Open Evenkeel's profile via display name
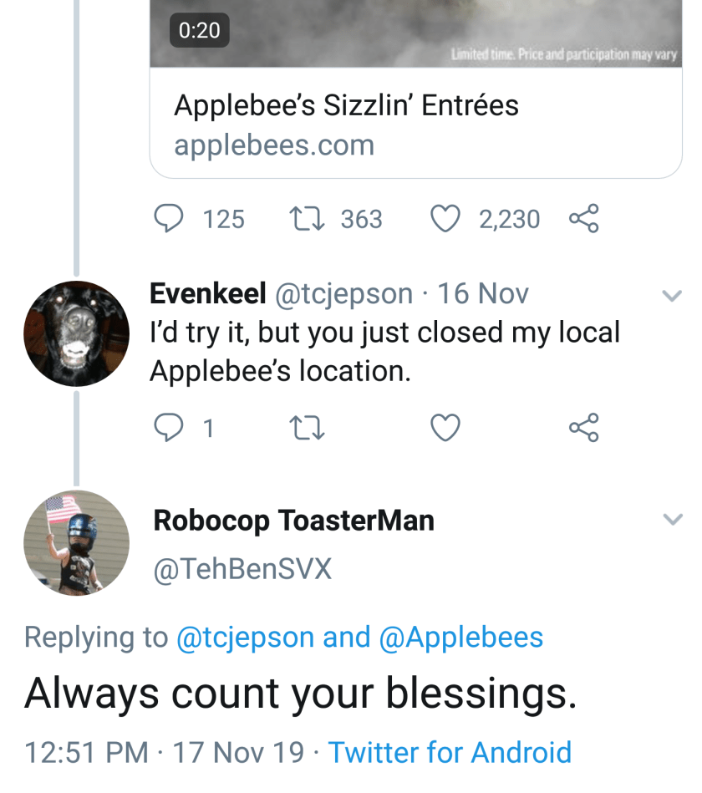The image size is (702, 793). 207,293
